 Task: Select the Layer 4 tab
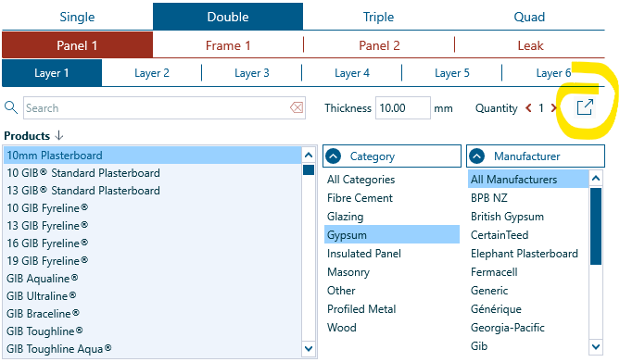click(352, 73)
